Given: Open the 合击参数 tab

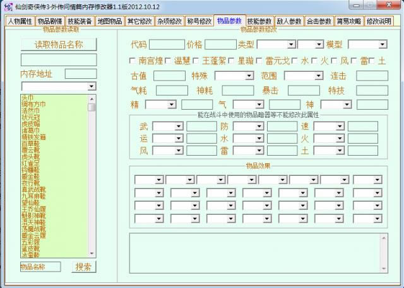Looking at the screenshot, I should click(x=319, y=21).
